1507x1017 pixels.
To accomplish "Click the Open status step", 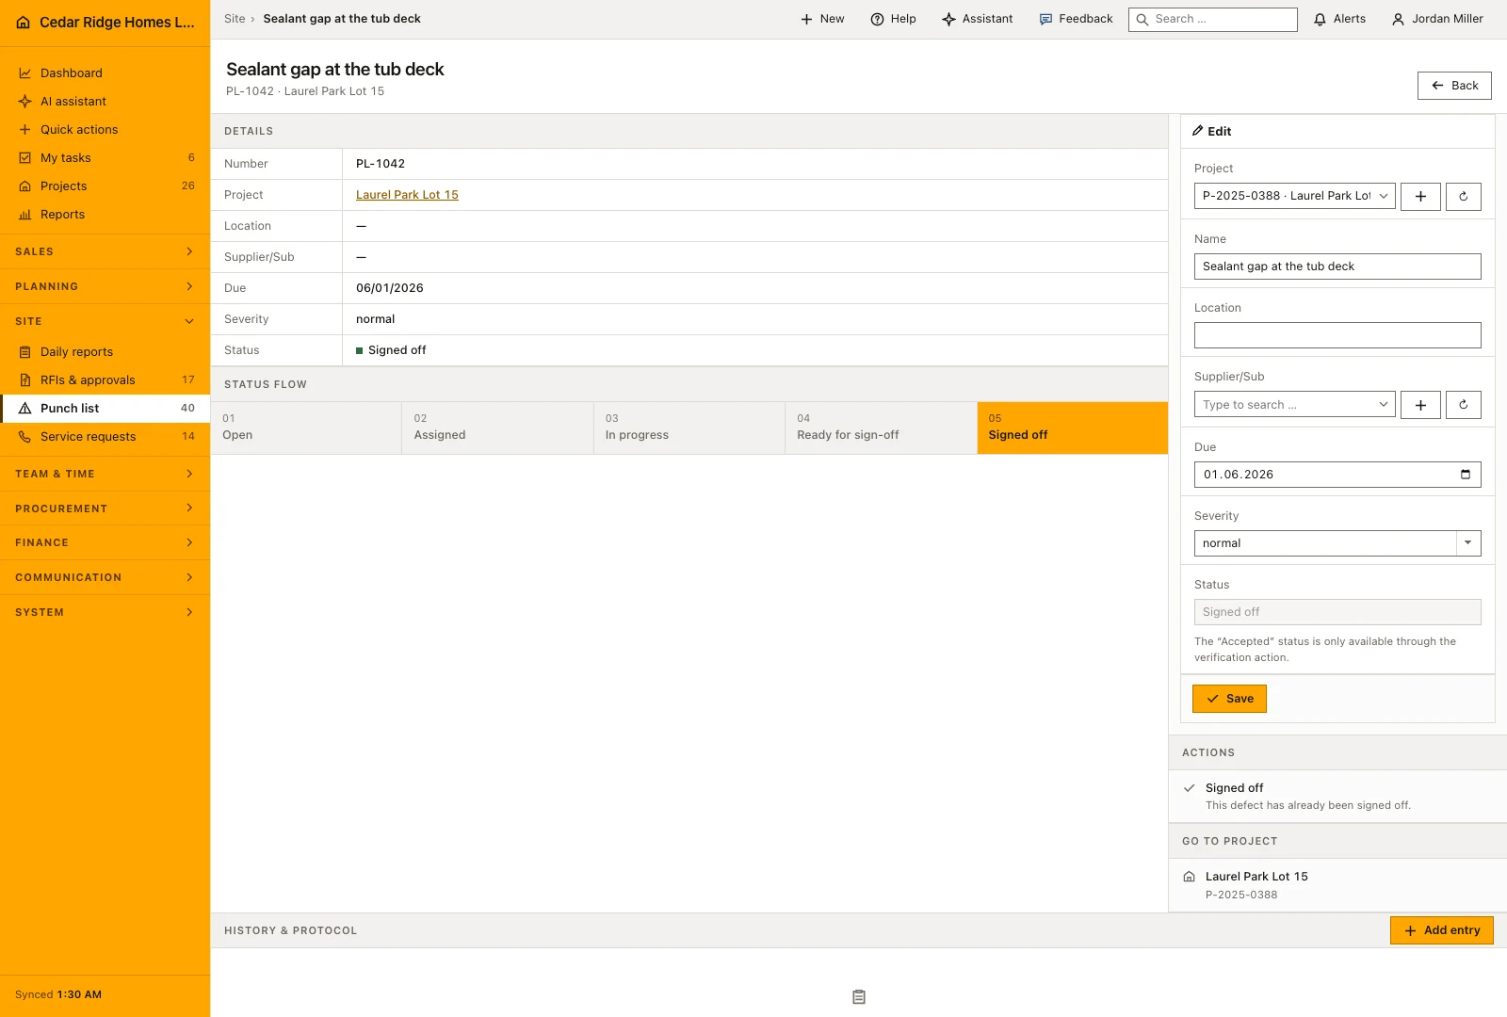I will (x=306, y=428).
